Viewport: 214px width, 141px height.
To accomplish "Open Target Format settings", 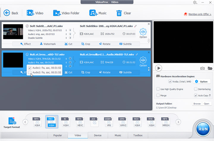I will point(12,123).
